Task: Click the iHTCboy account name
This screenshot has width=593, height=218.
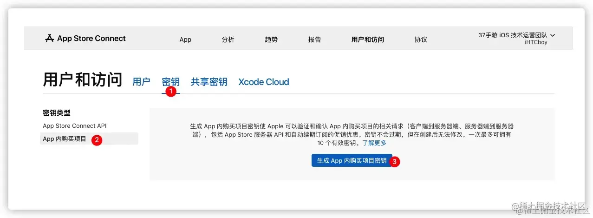Action: pos(535,42)
